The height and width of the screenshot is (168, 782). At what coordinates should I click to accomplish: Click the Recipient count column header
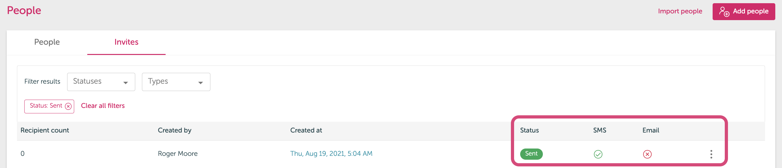pyautogui.click(x=45, y=130)
